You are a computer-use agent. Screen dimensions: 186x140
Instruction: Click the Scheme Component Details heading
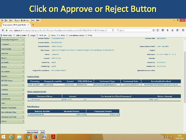pos(37,92)
